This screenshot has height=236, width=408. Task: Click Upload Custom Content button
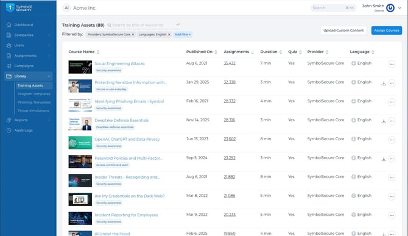coord(343,30)
